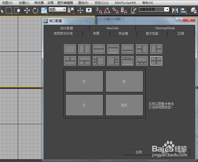198x162 pixels.
Task: Click the 确定 button
Action: point(165,152)
